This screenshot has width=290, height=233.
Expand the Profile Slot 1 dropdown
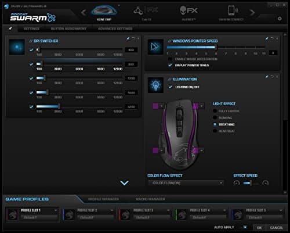[56, 210]
